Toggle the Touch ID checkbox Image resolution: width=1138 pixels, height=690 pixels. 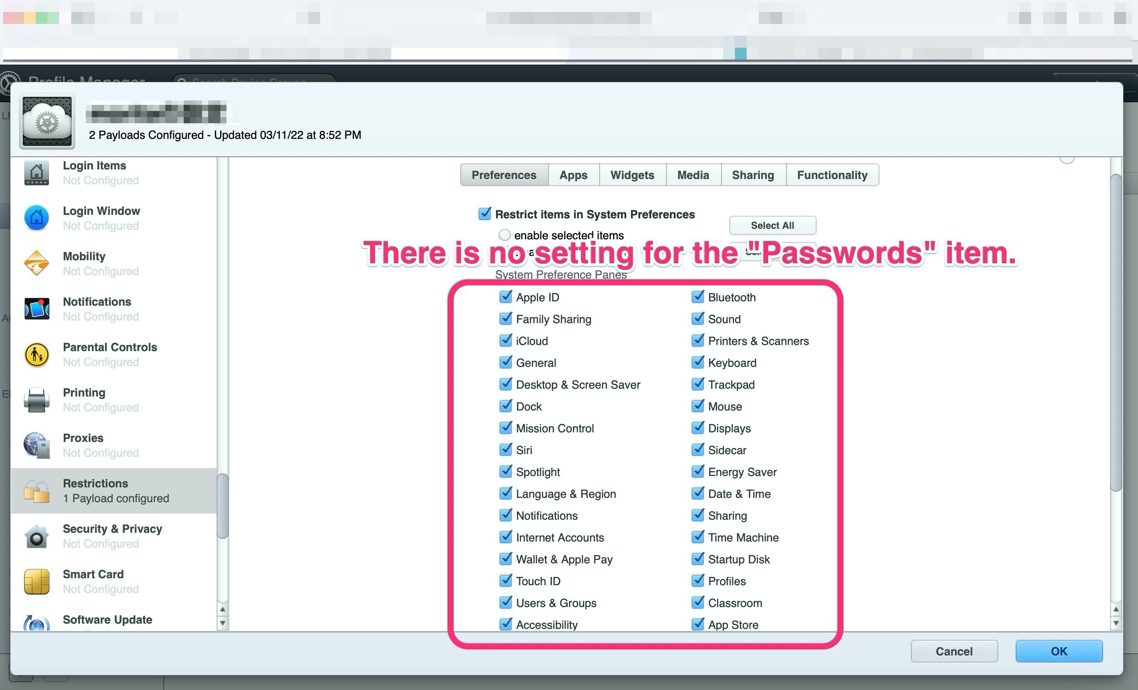(505, 580)
